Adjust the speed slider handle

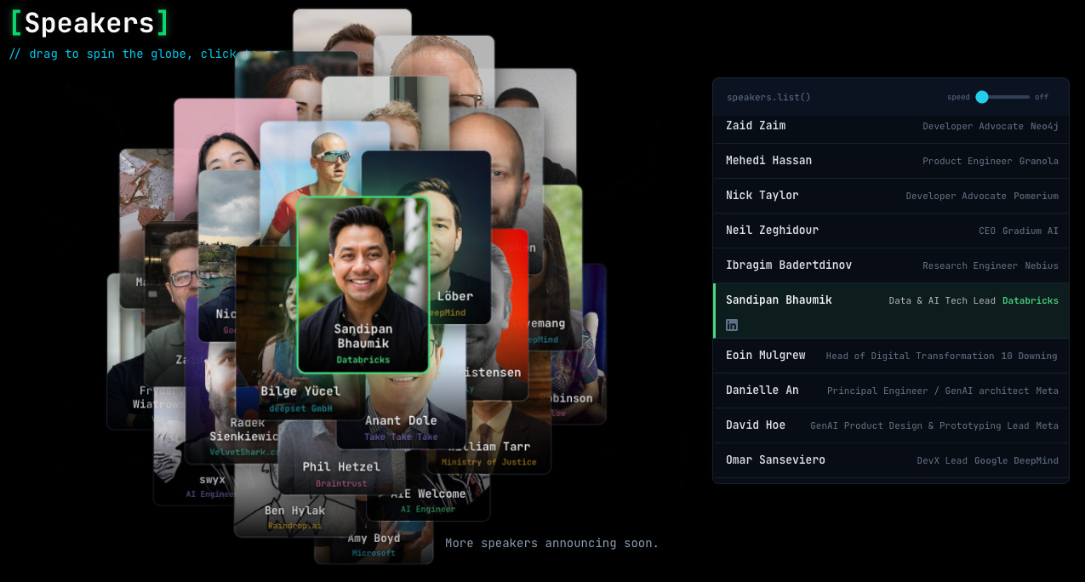981,97
